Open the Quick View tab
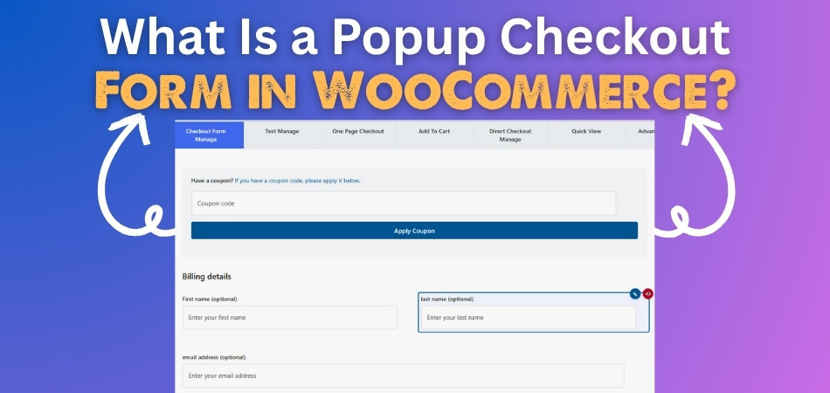The image size is (830, 393). coord(586,134)
